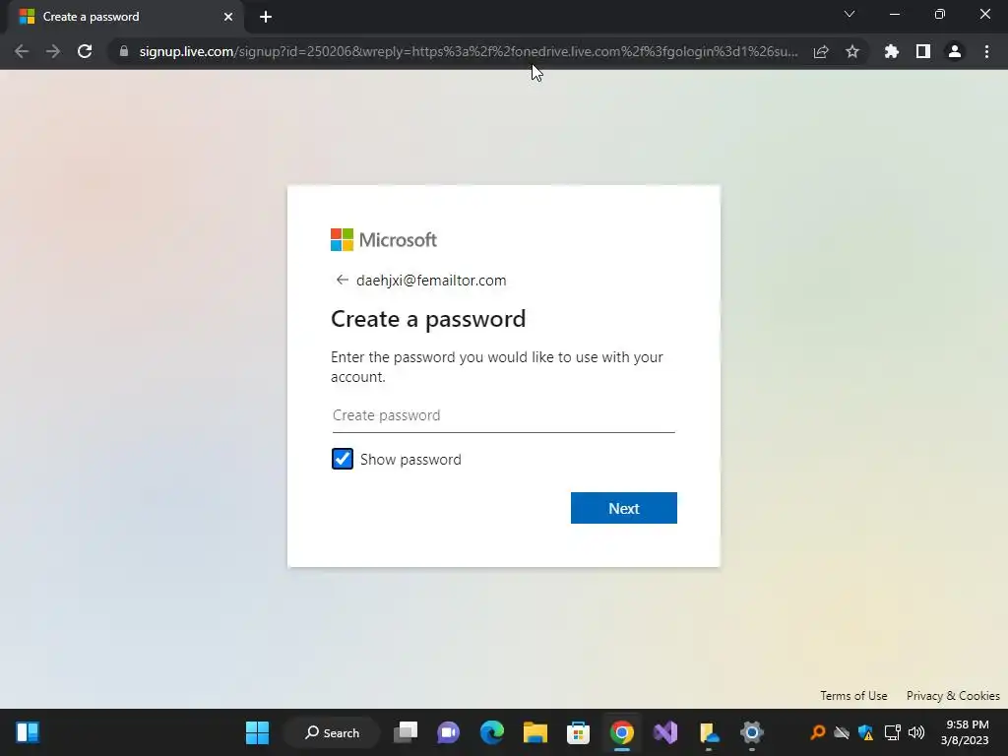Bookmark this page with the star icon

pos(852,51)
